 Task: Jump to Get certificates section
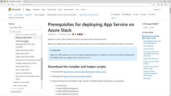pyautogui.click(x=148, y=46)
